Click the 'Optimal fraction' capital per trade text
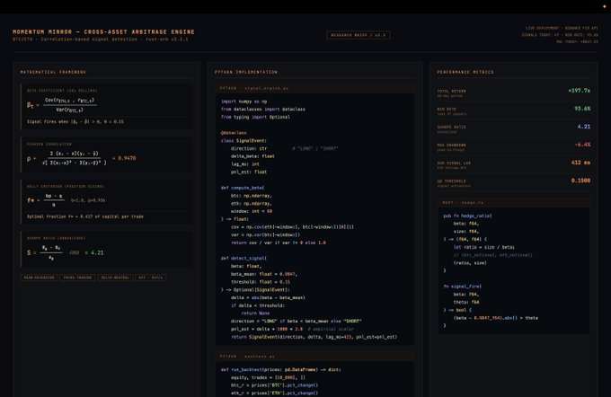The width and height of the screenshot is (611, 397). pos(85,216)
